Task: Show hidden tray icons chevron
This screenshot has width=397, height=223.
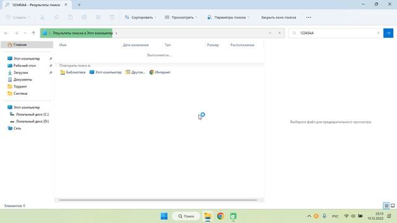Action: coord(309,216)
